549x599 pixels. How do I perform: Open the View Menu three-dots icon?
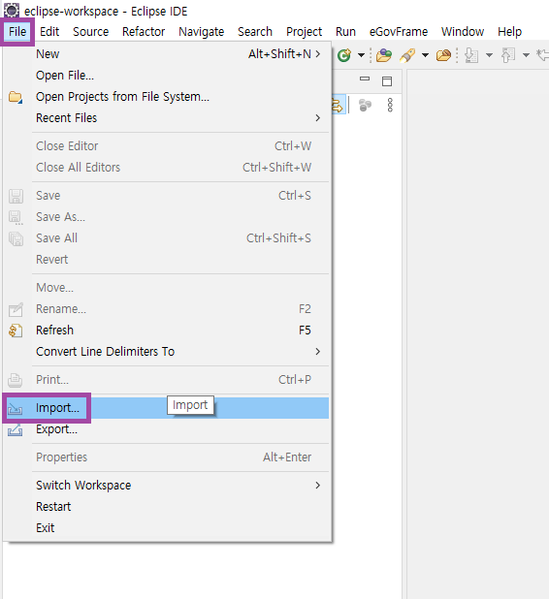390,105
